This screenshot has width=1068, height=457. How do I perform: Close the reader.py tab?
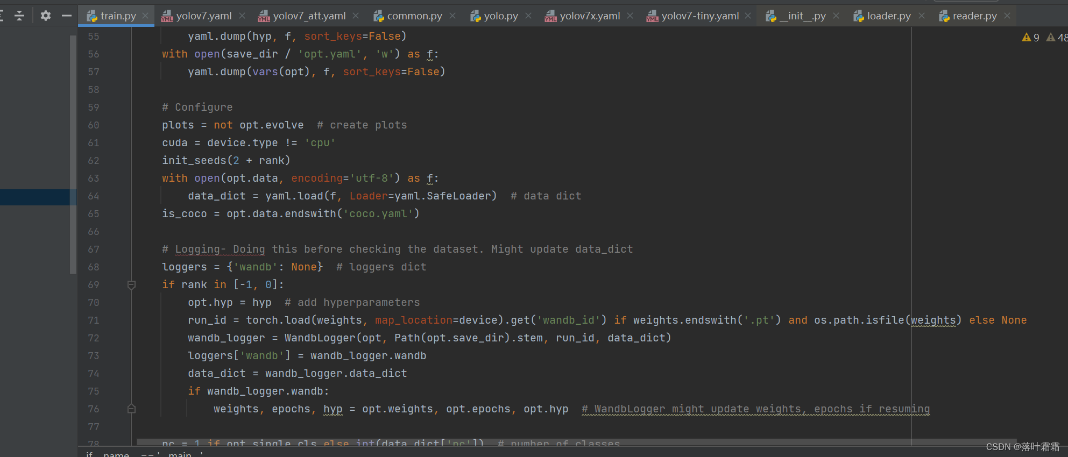pyautogui.click(x=1007, y=16)
